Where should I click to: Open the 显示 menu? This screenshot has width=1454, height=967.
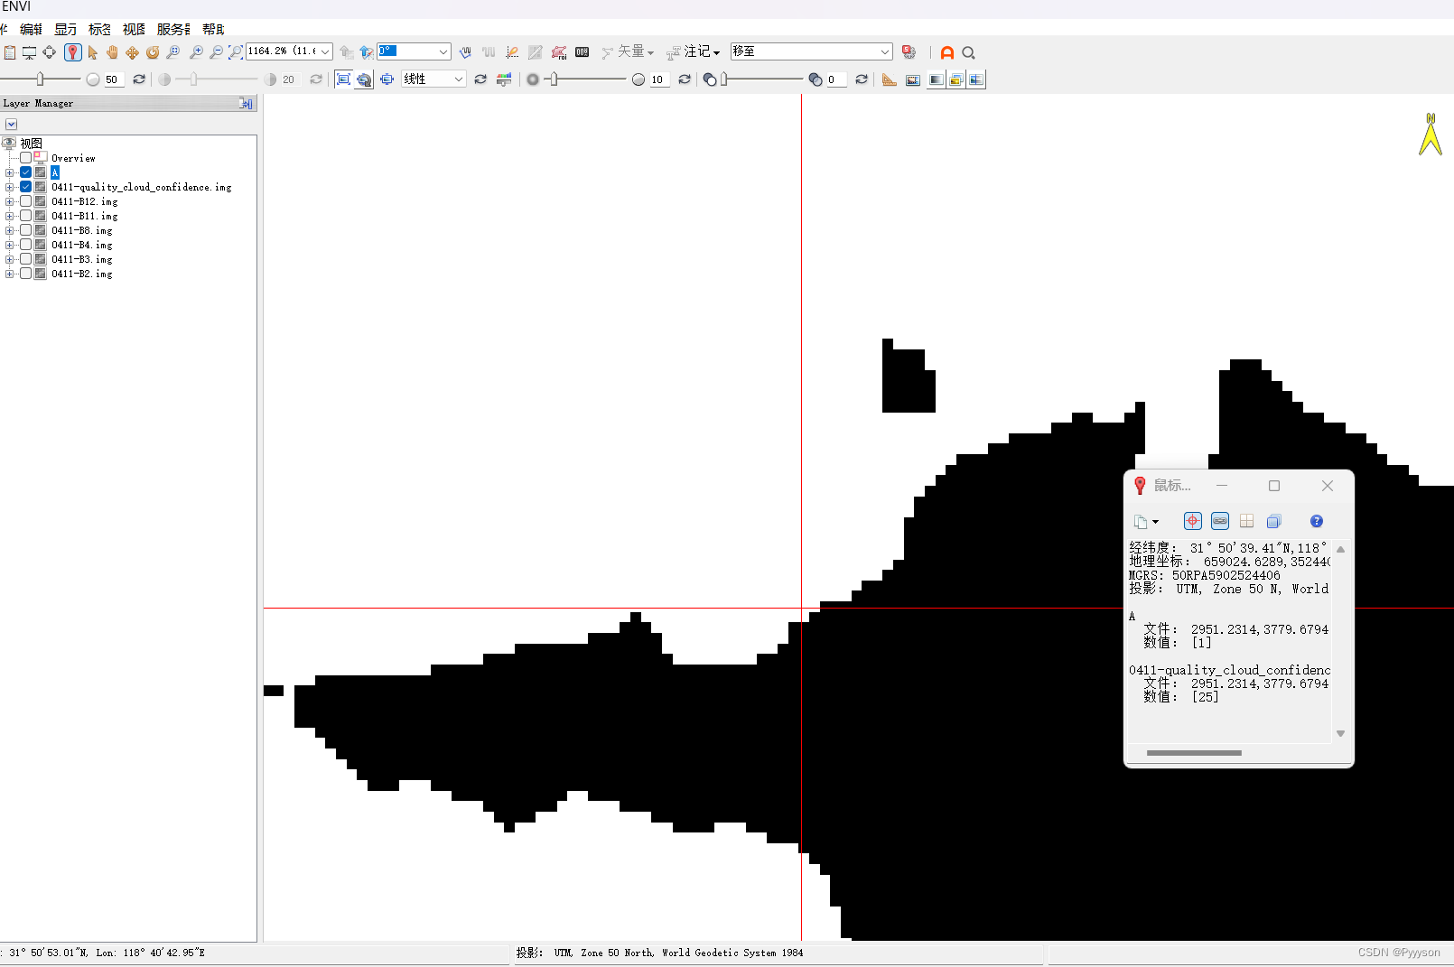pos(66,29)
